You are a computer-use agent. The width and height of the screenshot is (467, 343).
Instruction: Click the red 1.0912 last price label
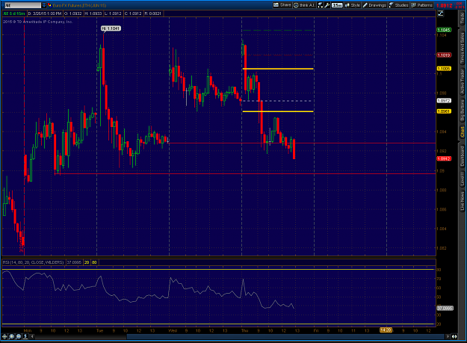pos(444,158)
